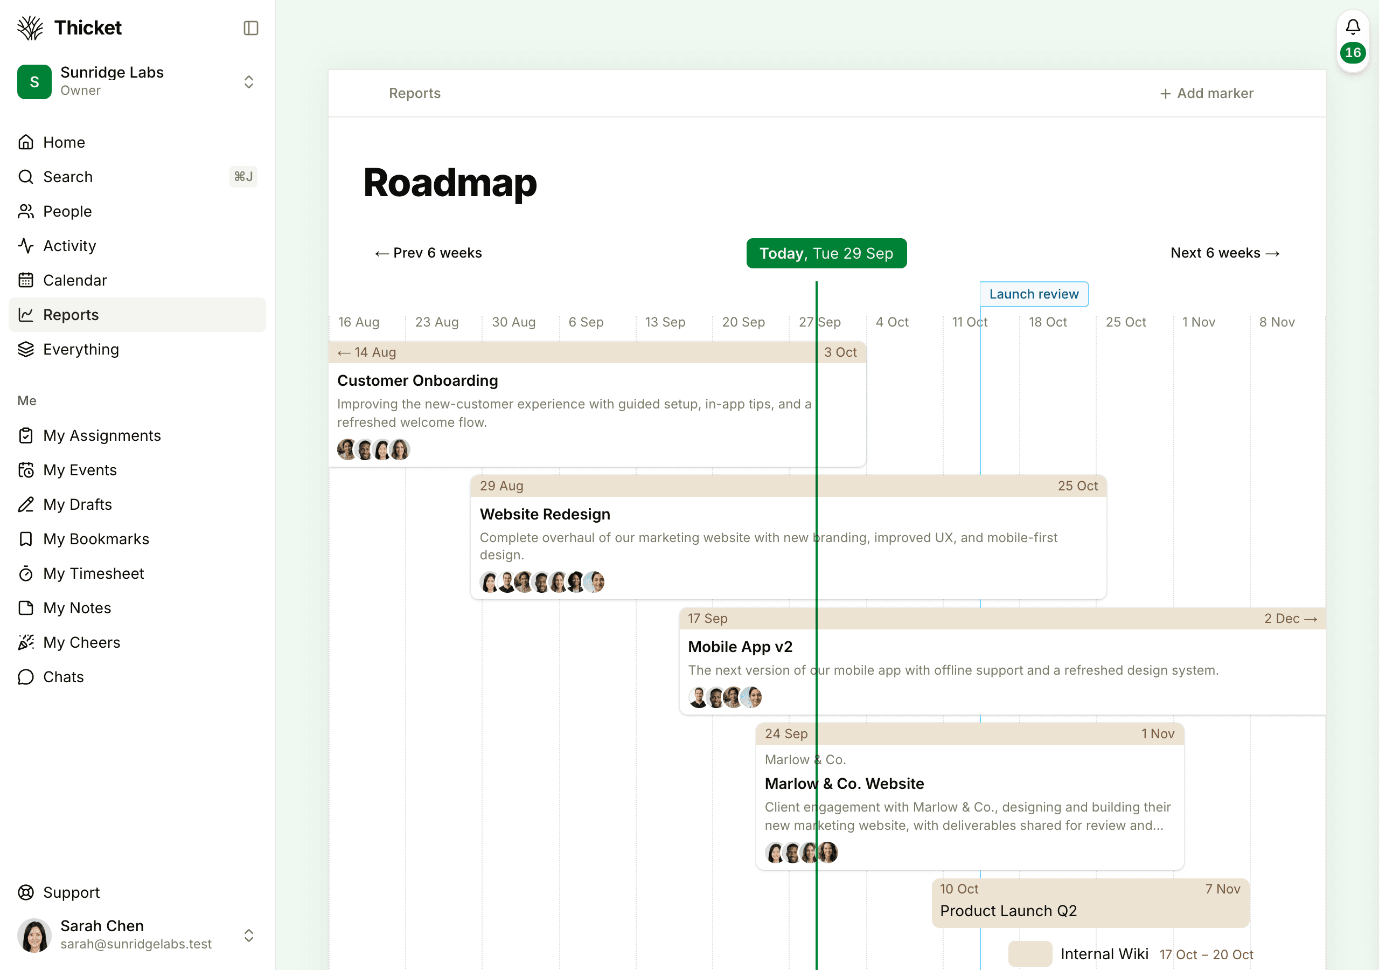Go to Prev 6 weeks
The height and width of the screenshot is (970, 1379).
[428, 253]
